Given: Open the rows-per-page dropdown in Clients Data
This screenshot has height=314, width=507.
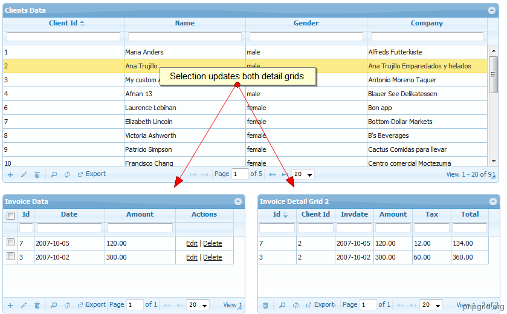Looking at the screenshot, I should tap(303, 174).
